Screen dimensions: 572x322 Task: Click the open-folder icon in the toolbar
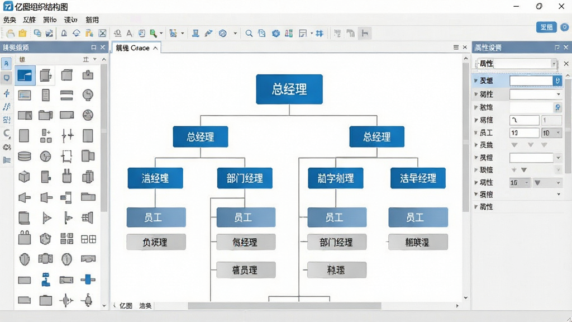coord(11,33)
